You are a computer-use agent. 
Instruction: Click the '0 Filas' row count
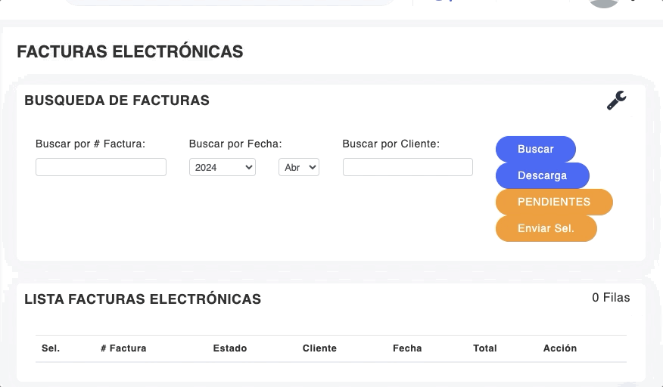point(611,298)
